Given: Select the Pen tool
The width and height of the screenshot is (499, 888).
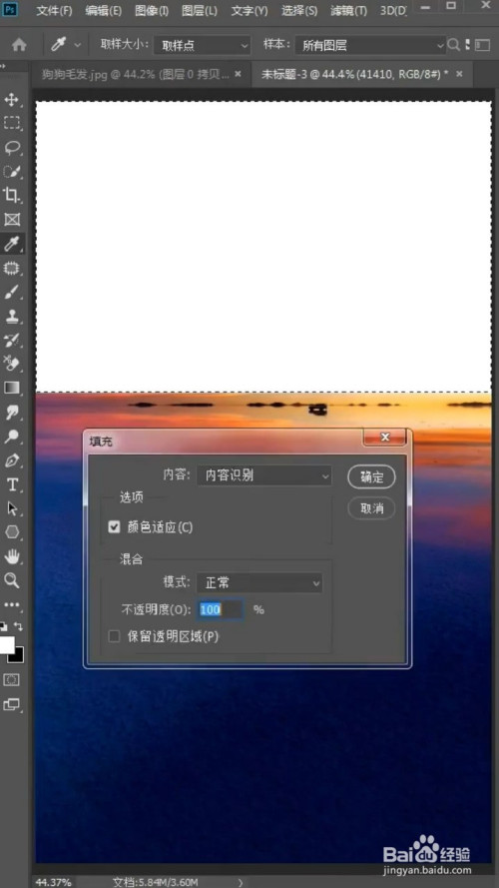Looking at the screenshot, I should tap(11, 460).
